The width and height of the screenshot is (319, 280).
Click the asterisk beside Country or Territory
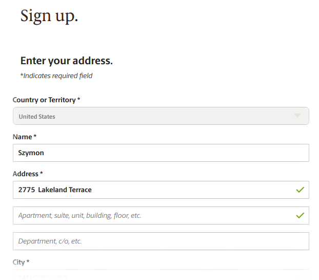pyautogui.click(x=78, y=99)
